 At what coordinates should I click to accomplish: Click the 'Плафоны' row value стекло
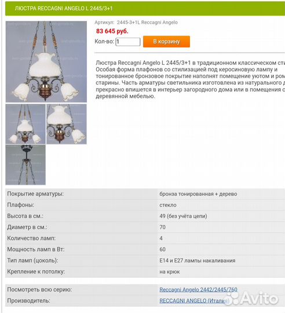pyautogui.click(x=168, y=205)
